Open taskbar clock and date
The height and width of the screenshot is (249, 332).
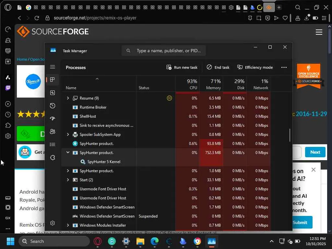(315, 241)
